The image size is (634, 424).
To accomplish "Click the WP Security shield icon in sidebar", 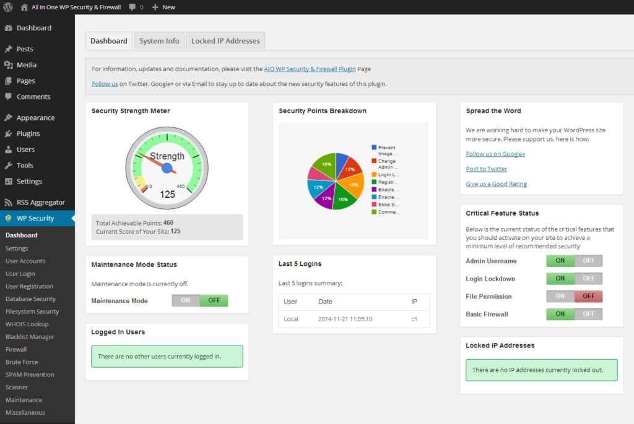I will (9, 218).
